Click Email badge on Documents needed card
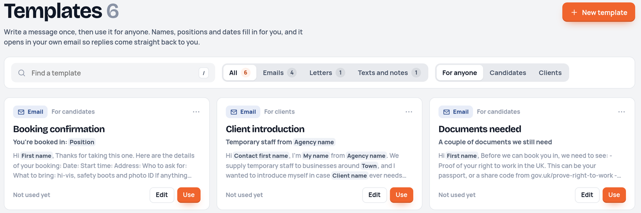The width and height of the screenshot is (641, 213). point(456,112)
